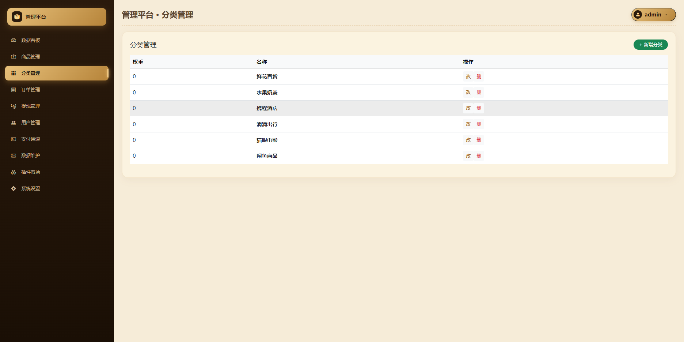Click the 插件市场 plugin icon
The image size is (684, 342).
point(14,172)
